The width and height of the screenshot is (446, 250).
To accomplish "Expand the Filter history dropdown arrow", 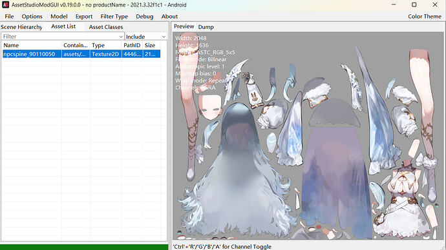I will point(121,37).
